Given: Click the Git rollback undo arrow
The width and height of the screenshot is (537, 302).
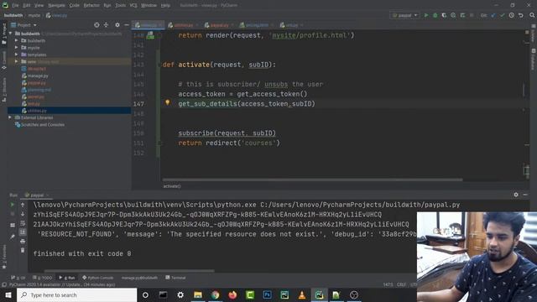Looking at the screenshot, I should (x=520, y=15).
